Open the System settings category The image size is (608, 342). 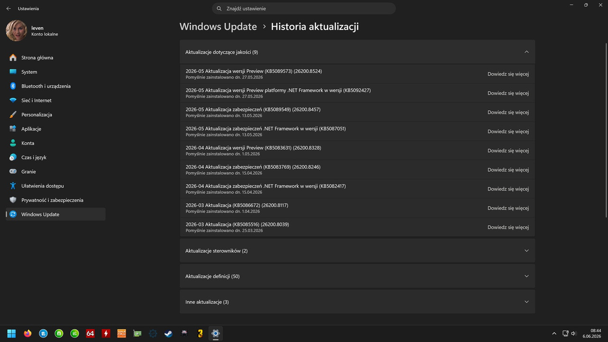coord(56,72)
